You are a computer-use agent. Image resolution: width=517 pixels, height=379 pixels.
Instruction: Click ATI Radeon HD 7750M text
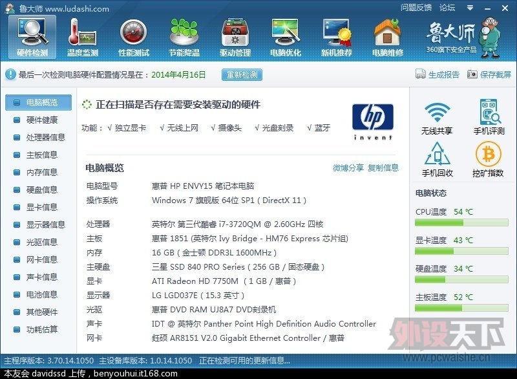(224, 281)
